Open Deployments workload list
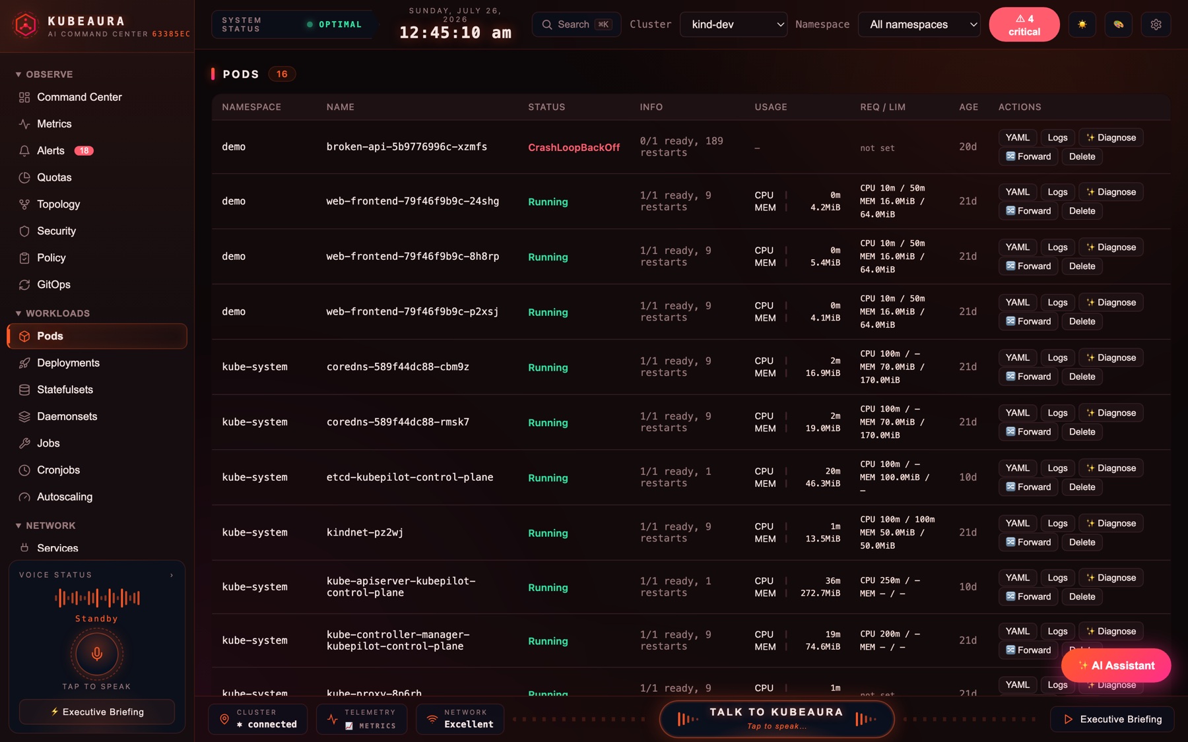This screenshot has height=742, width=1188. pos(96,363)
